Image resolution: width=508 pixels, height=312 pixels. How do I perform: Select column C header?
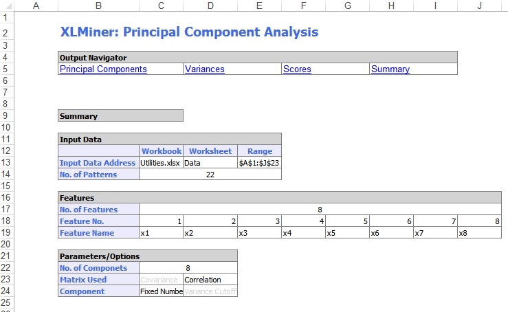[161, 5]
